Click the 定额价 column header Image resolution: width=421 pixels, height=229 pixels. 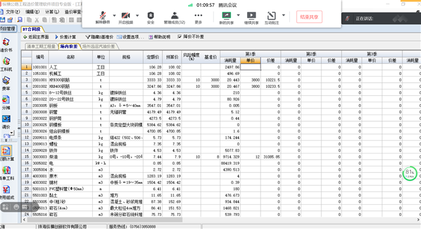click(x=153, y=57)
